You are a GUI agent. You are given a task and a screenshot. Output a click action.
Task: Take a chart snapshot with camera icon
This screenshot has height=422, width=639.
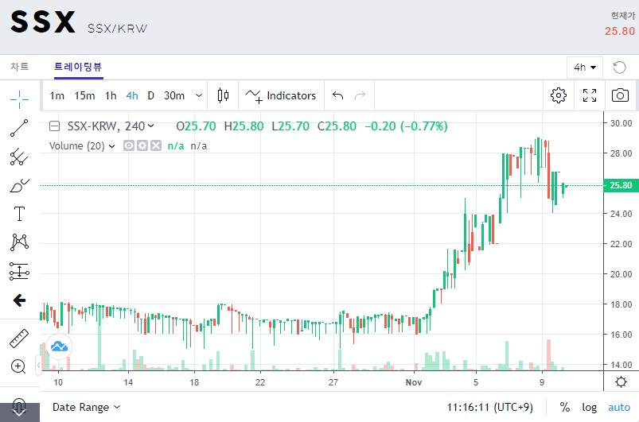(620, 95)
